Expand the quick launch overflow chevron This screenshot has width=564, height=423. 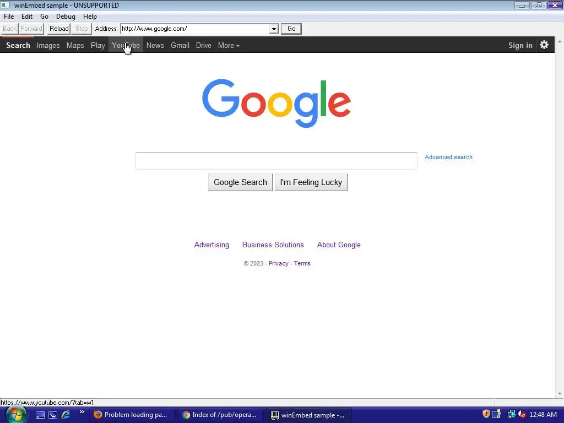point(82,412)
